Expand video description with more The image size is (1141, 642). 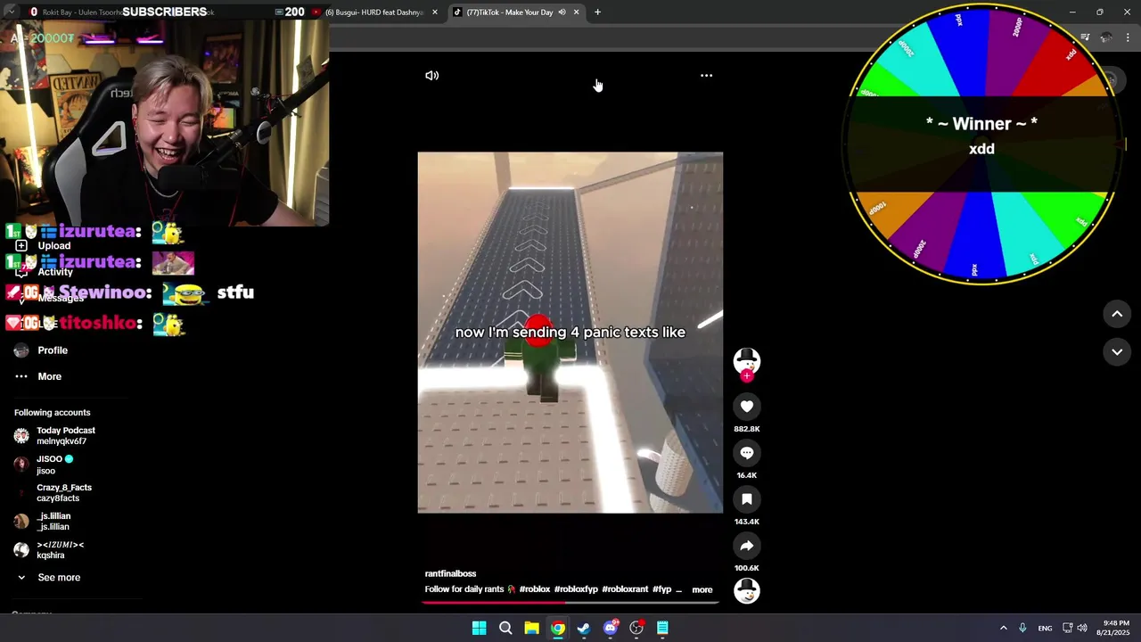coord(702,589)
